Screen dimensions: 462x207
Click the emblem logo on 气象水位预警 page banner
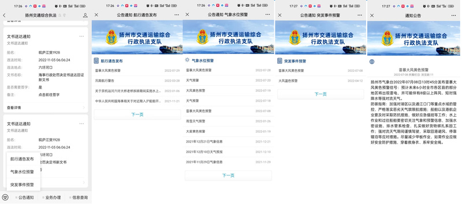(203, 37)
